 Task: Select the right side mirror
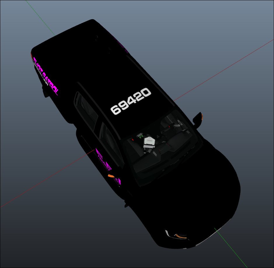pos(198,119)
